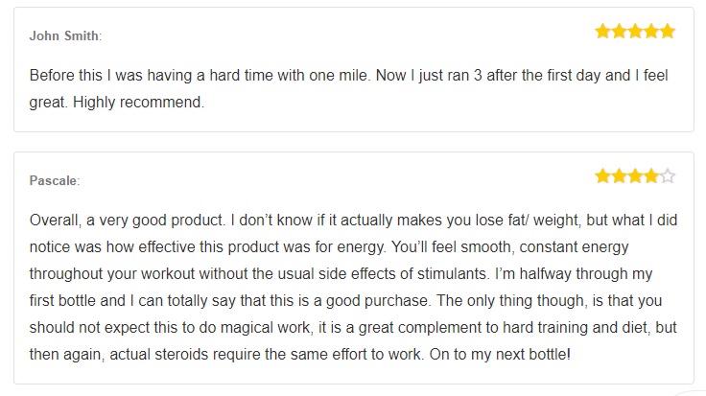Click the 'first bottle and I can totally' line
This screenshot has width=706, height=396.
click(x=345, y=301)
